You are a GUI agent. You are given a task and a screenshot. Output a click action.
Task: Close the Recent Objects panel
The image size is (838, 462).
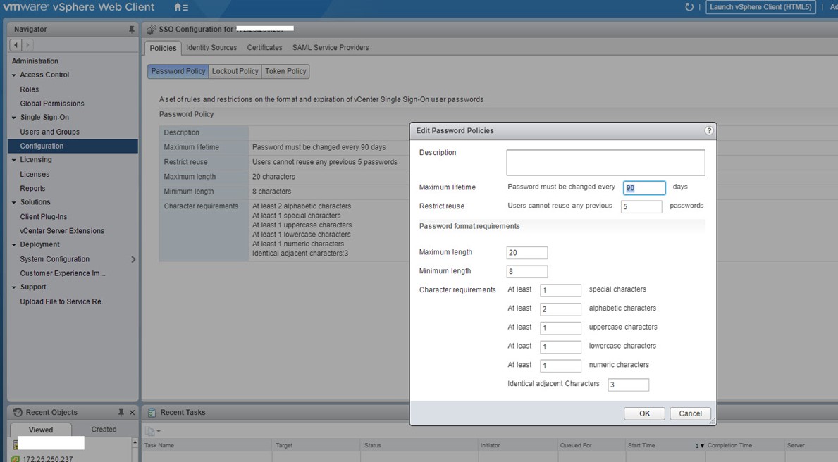tap(132, 412)
